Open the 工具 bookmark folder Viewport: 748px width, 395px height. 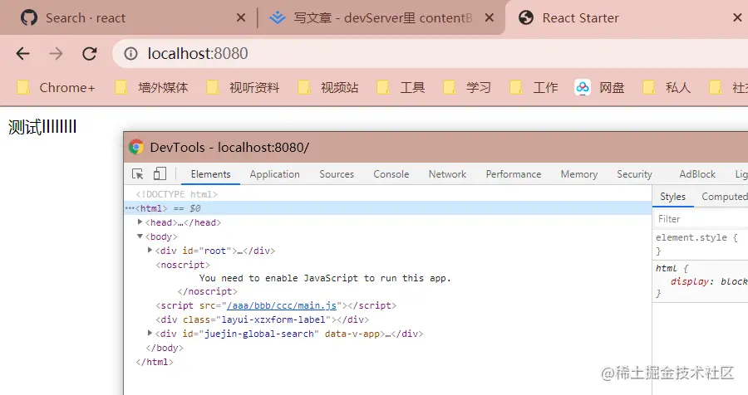[401, 88]
